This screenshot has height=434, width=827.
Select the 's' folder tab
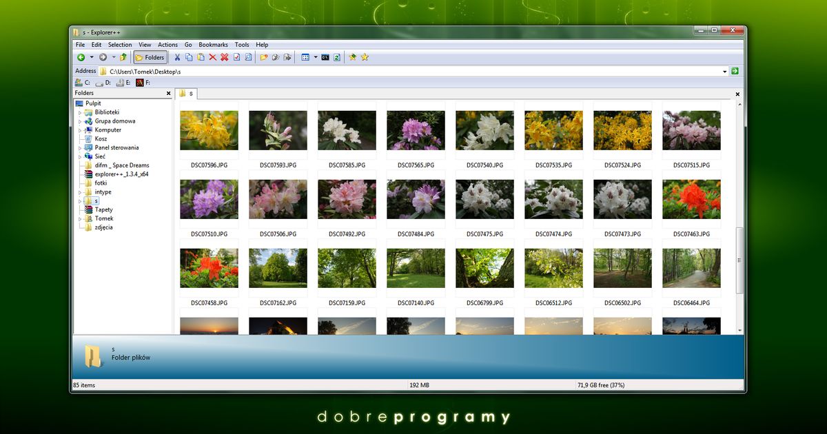click(x=187, y=94)
